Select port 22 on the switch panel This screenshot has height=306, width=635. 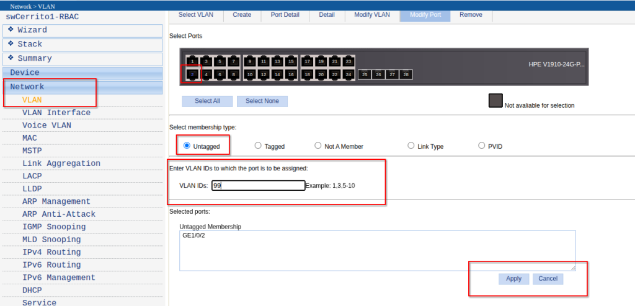[x=334, y=74]
